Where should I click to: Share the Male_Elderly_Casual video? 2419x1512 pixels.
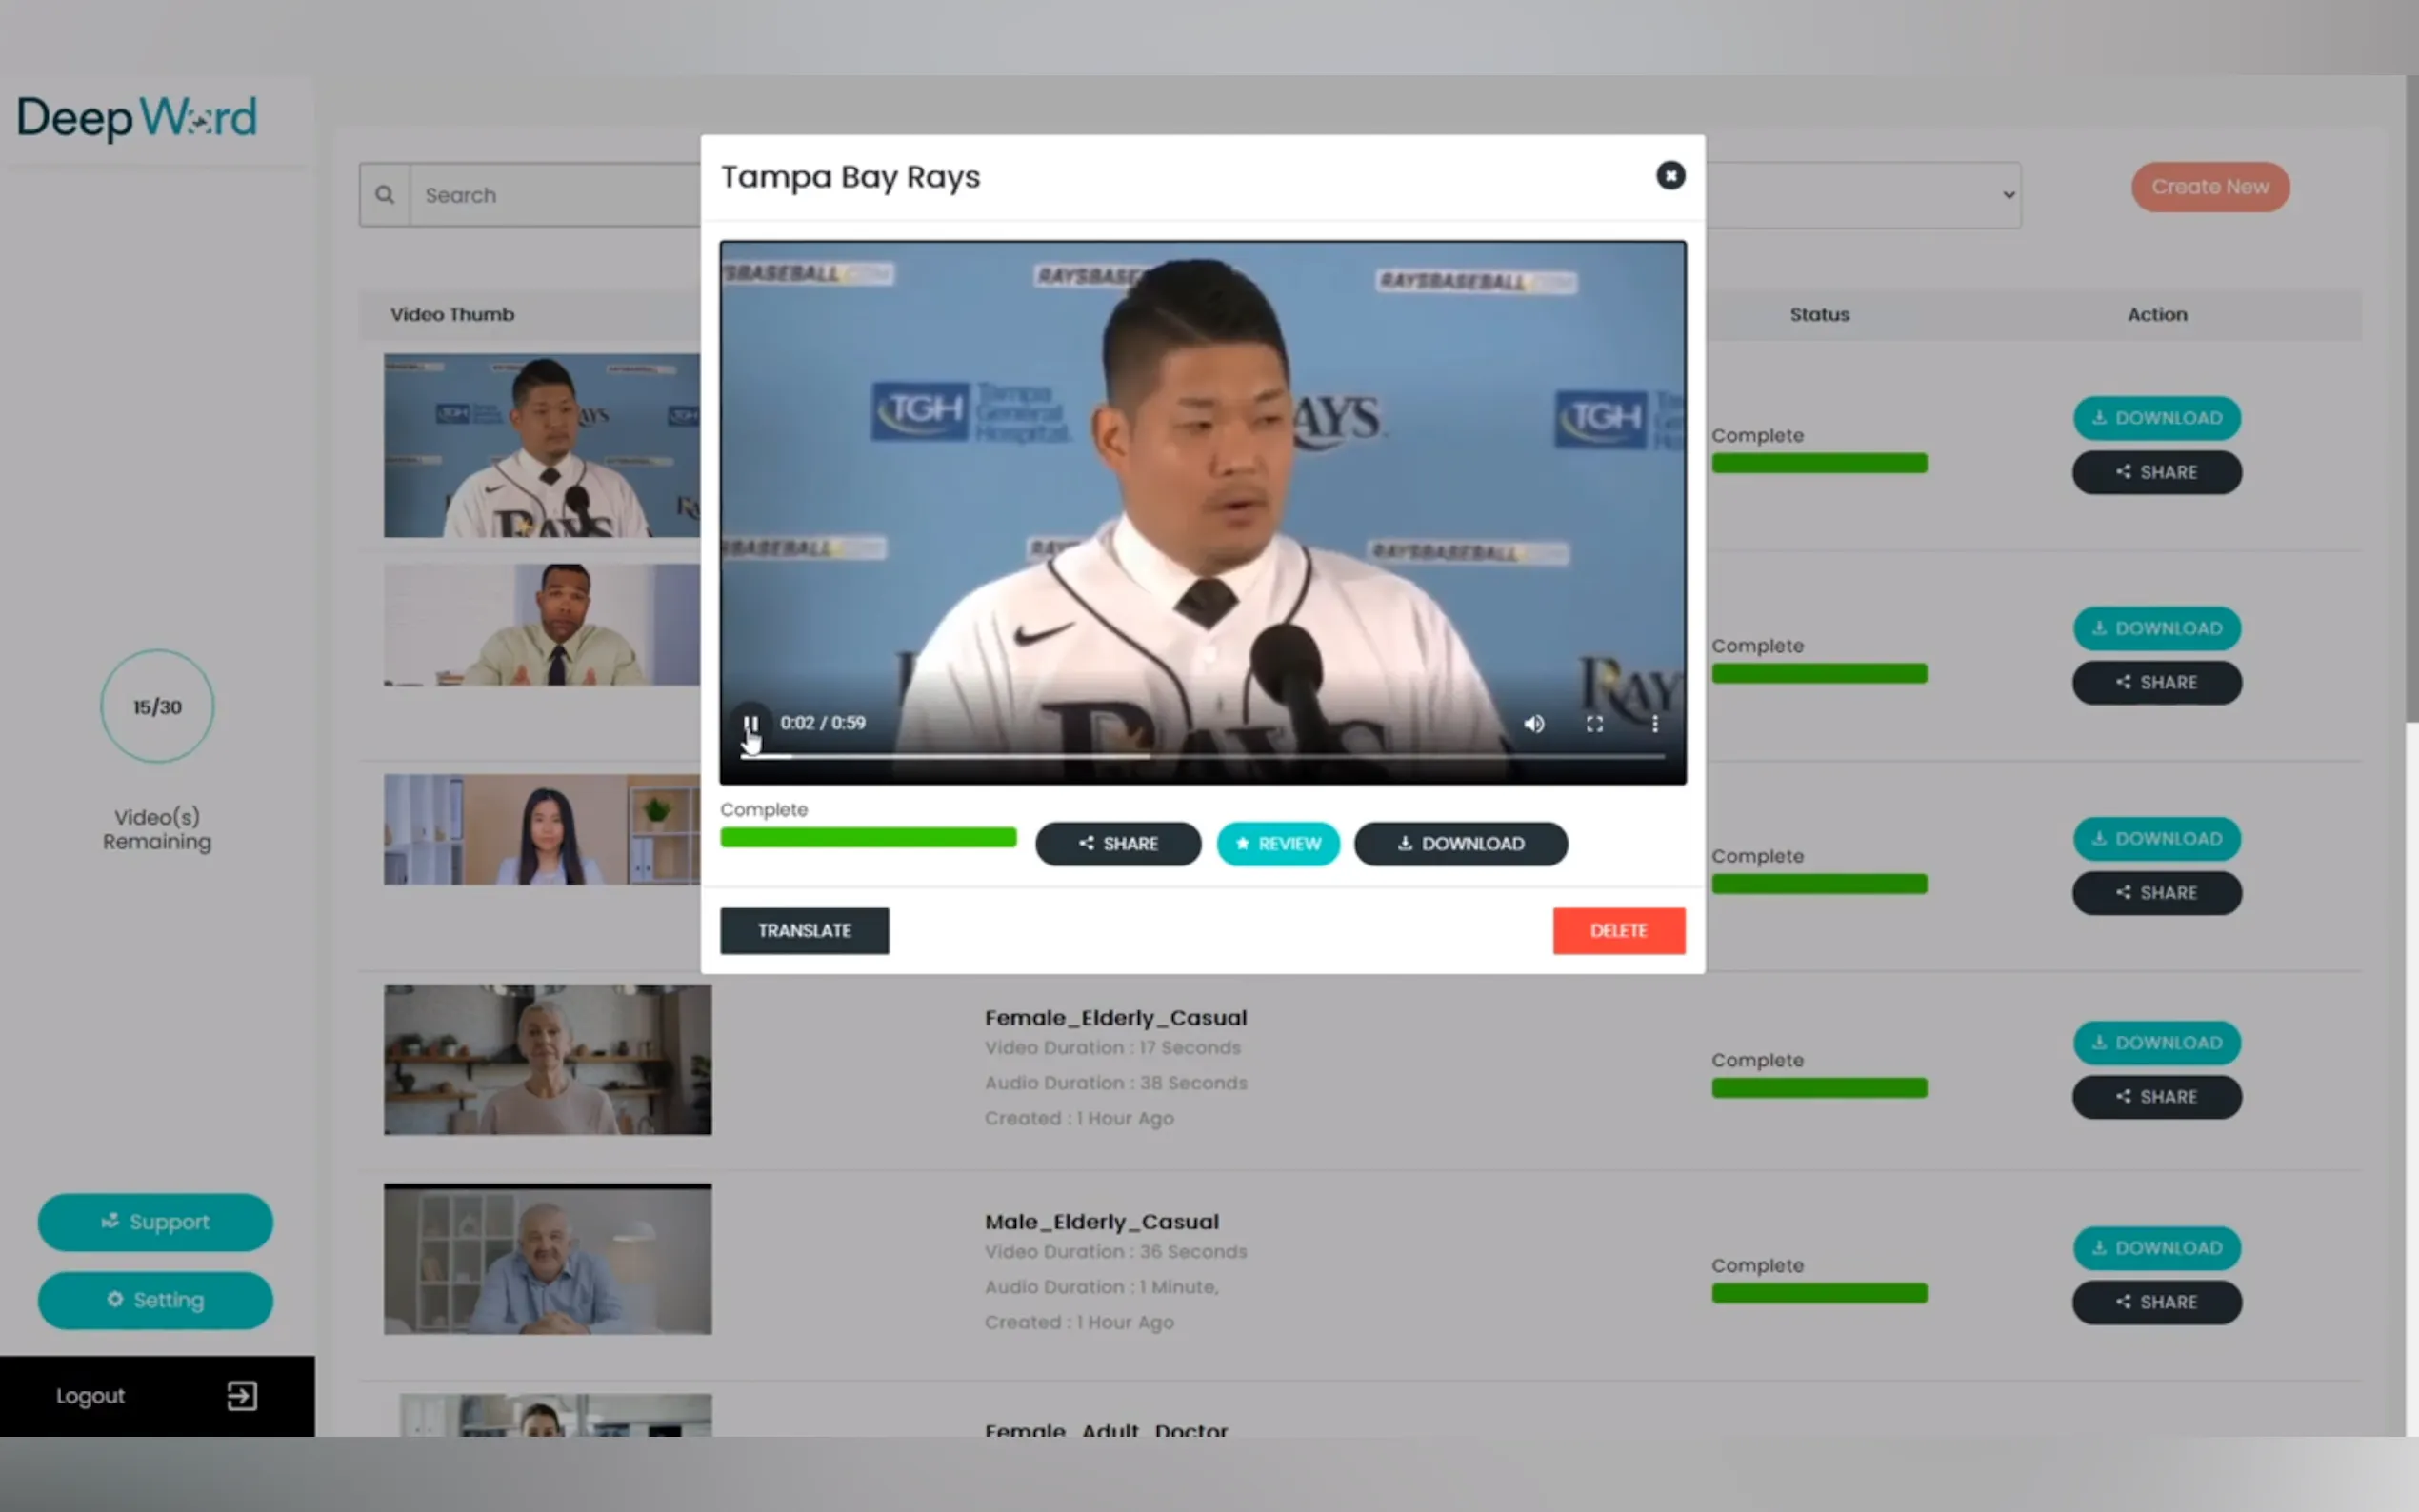pos(2156,1301)
